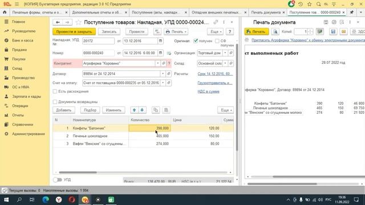This screenshot has width=365, height=205.
Task: Open Склад card icon
Action: click(x=231, y=63)
